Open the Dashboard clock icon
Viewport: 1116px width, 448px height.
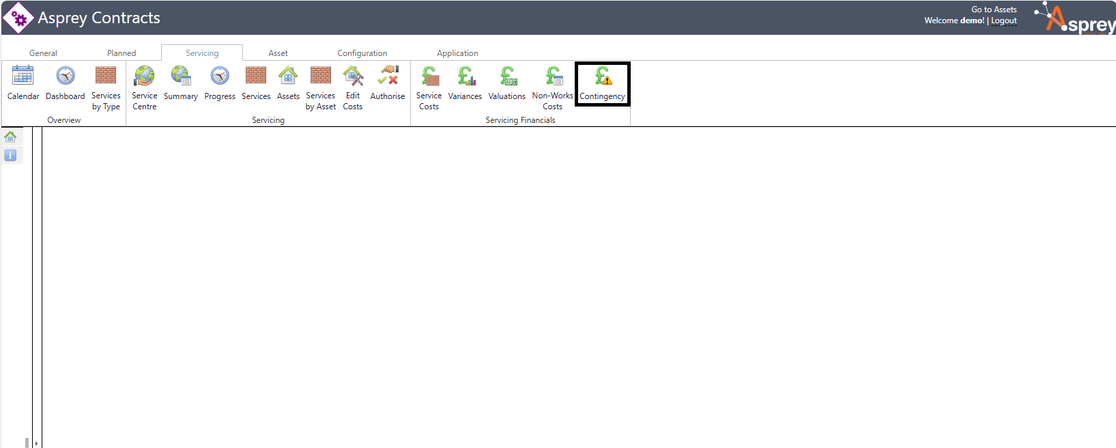(66, 76)
